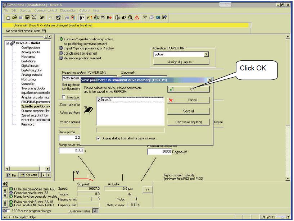Click the Open folder toolbar icon
Image resolution: width=294 pixels, height=221 pixels.
[x=14, y=18]
